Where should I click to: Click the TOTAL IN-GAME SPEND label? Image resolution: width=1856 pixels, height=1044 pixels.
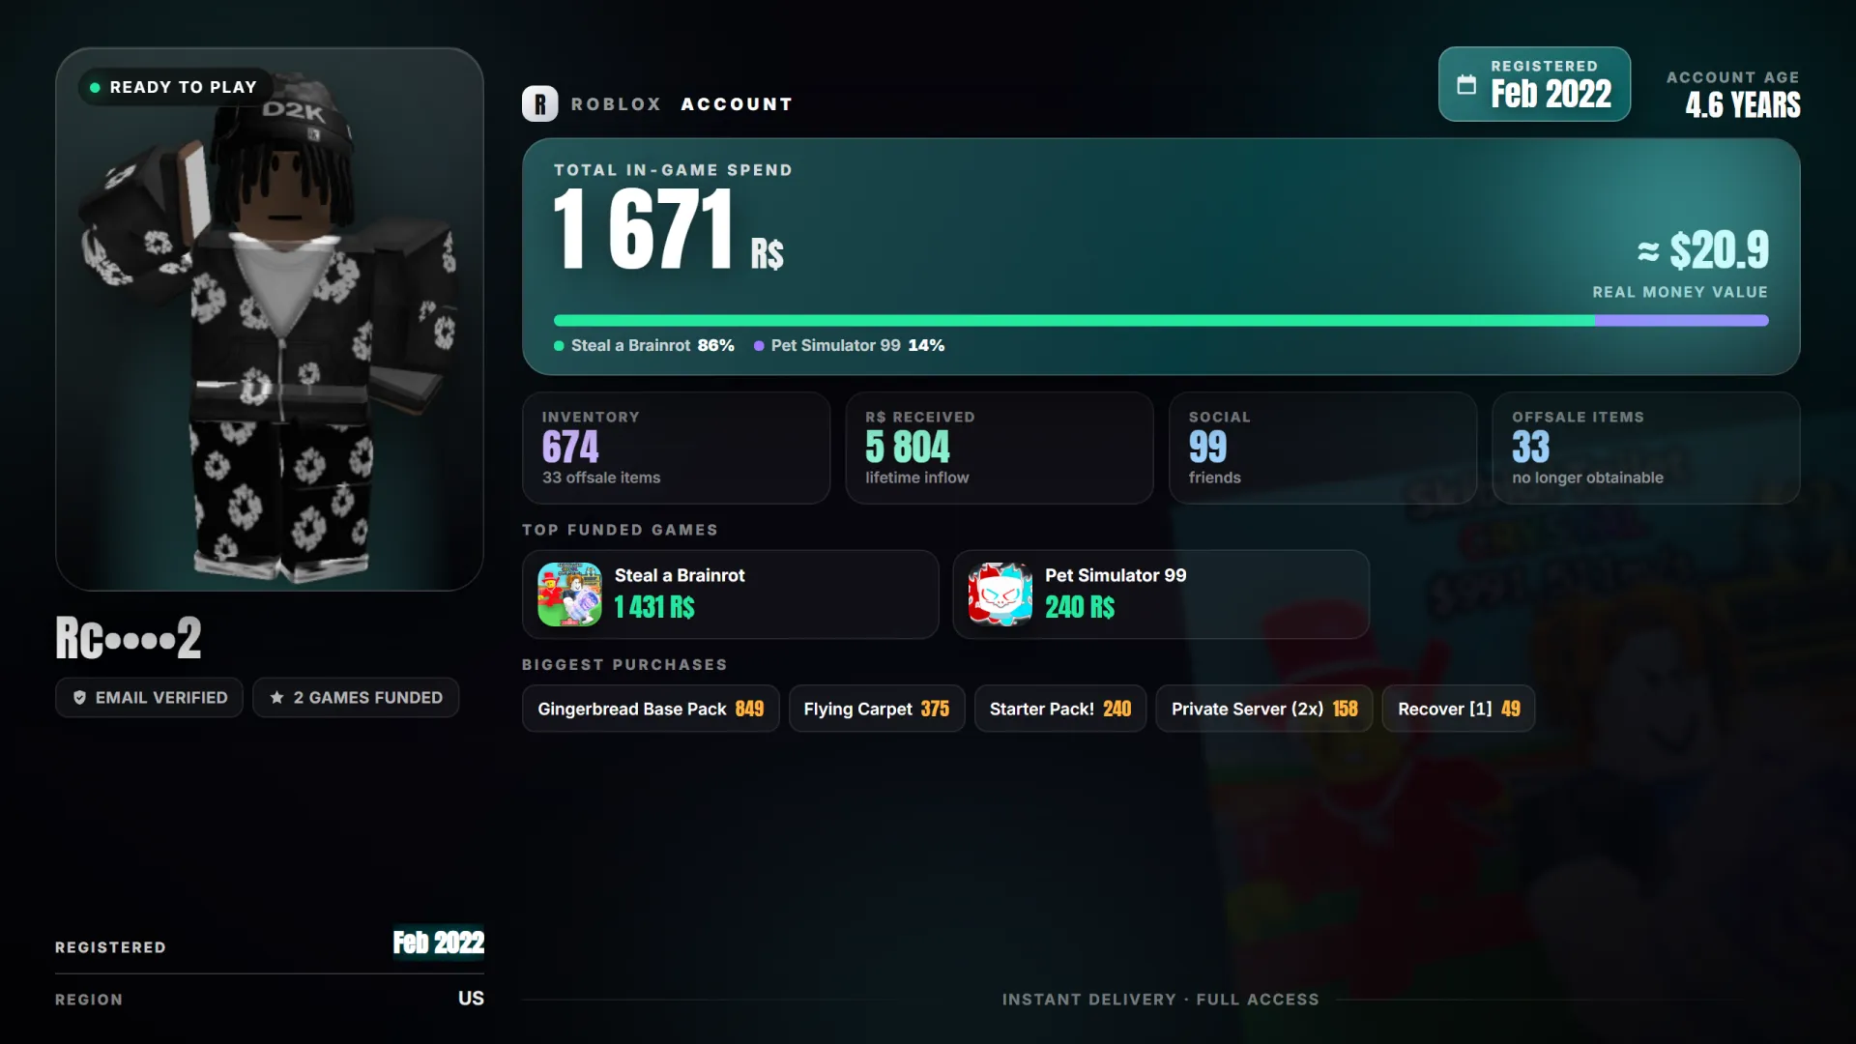(673, 170)
